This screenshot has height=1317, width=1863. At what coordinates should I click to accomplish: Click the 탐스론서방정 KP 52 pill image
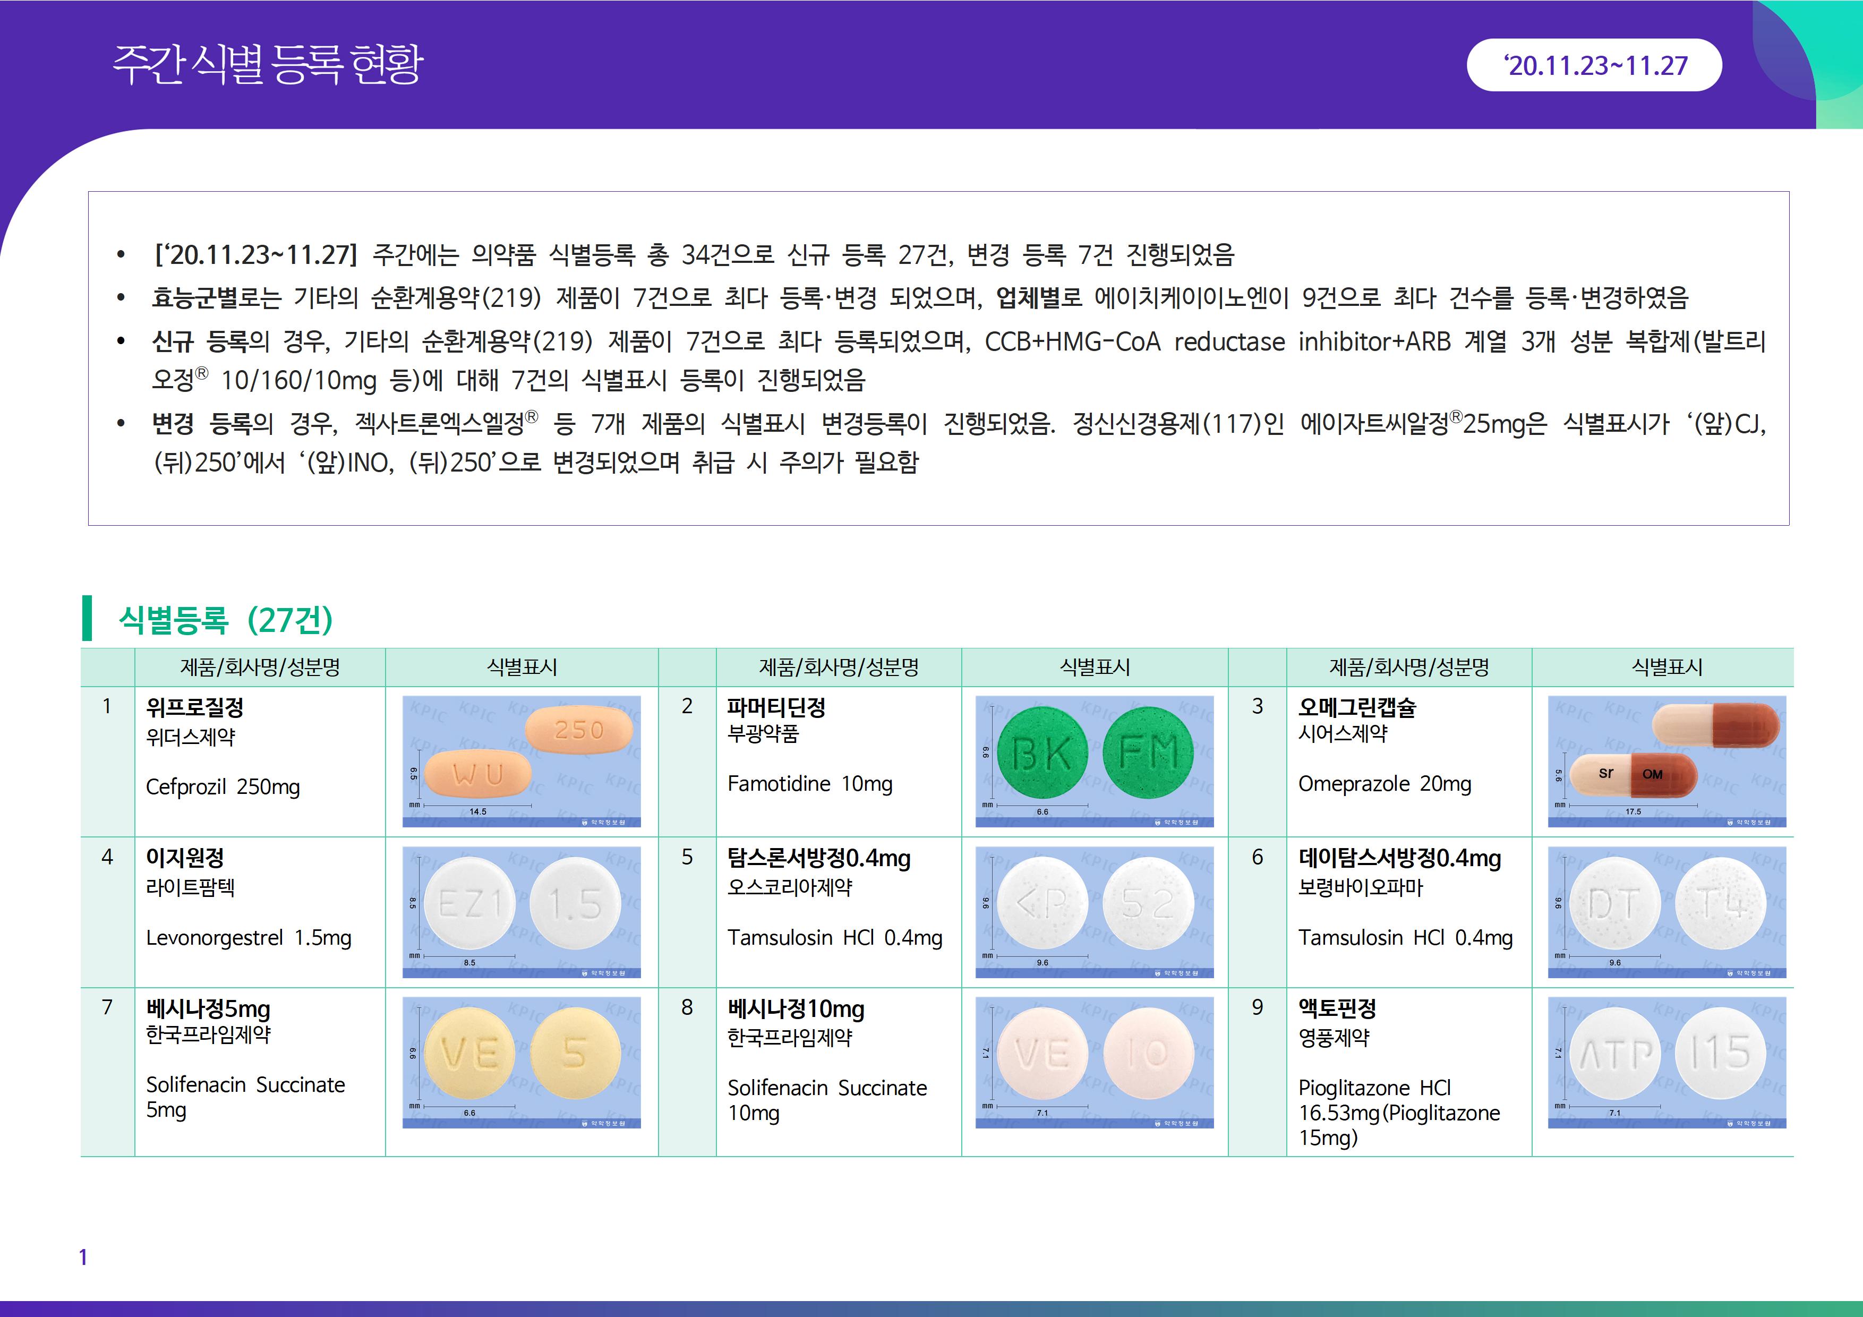(1094, 911)
